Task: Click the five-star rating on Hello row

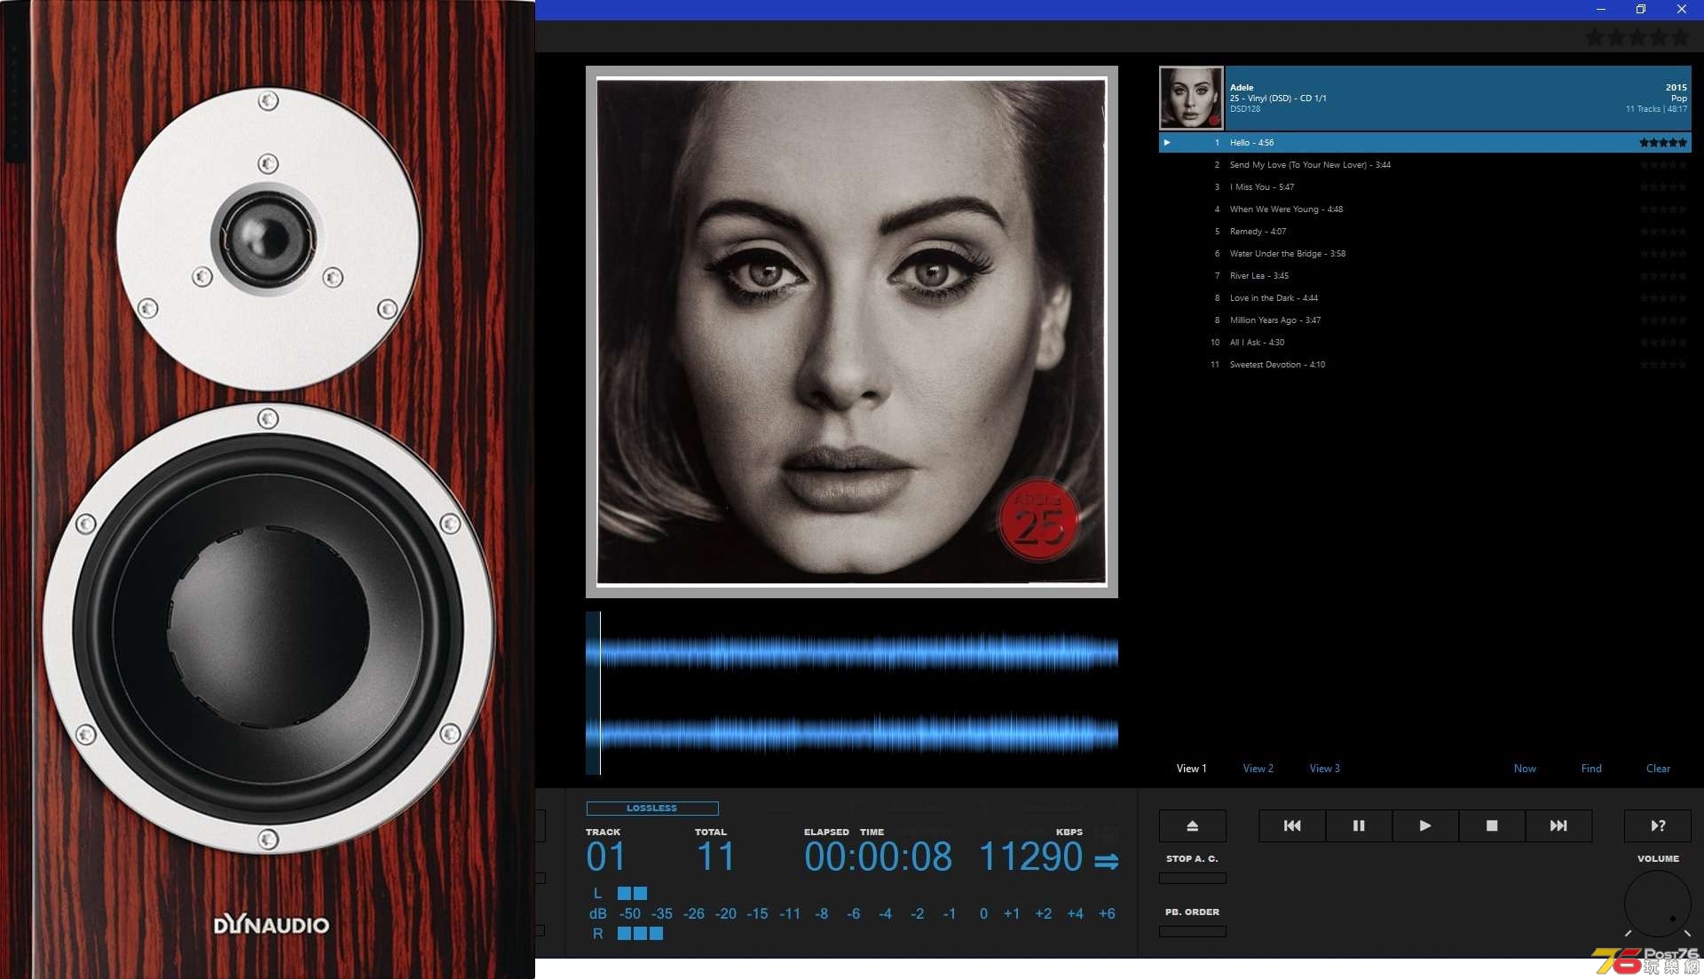Action: point(1663,142)
